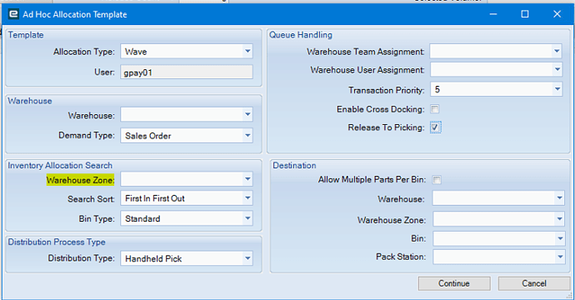Expand the Warehouse dropdown in Warehouse group
Screen dimensions: 575x300
tap(247, 115)
